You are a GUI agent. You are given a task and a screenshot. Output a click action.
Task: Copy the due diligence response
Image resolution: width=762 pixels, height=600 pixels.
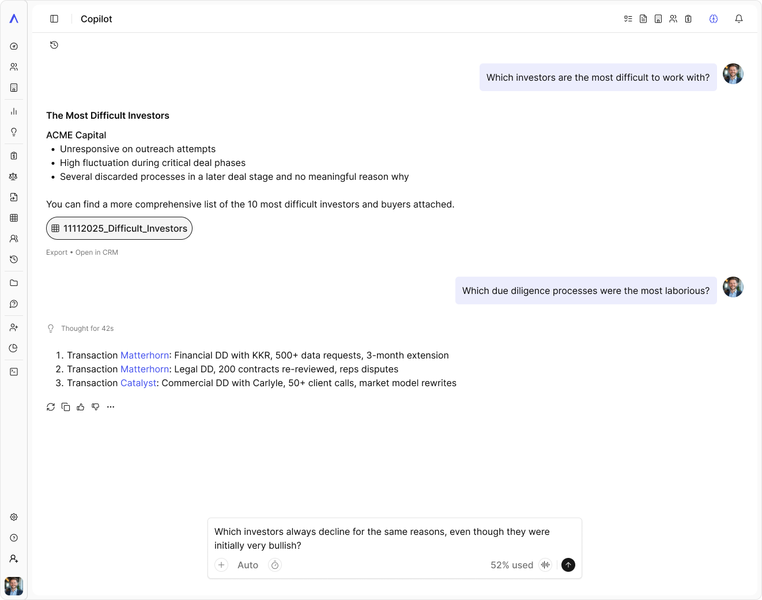pos(66,407)
